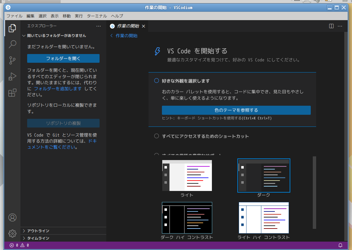
Task: Open the ファイル menu
Action: click(x=14, y=16)
